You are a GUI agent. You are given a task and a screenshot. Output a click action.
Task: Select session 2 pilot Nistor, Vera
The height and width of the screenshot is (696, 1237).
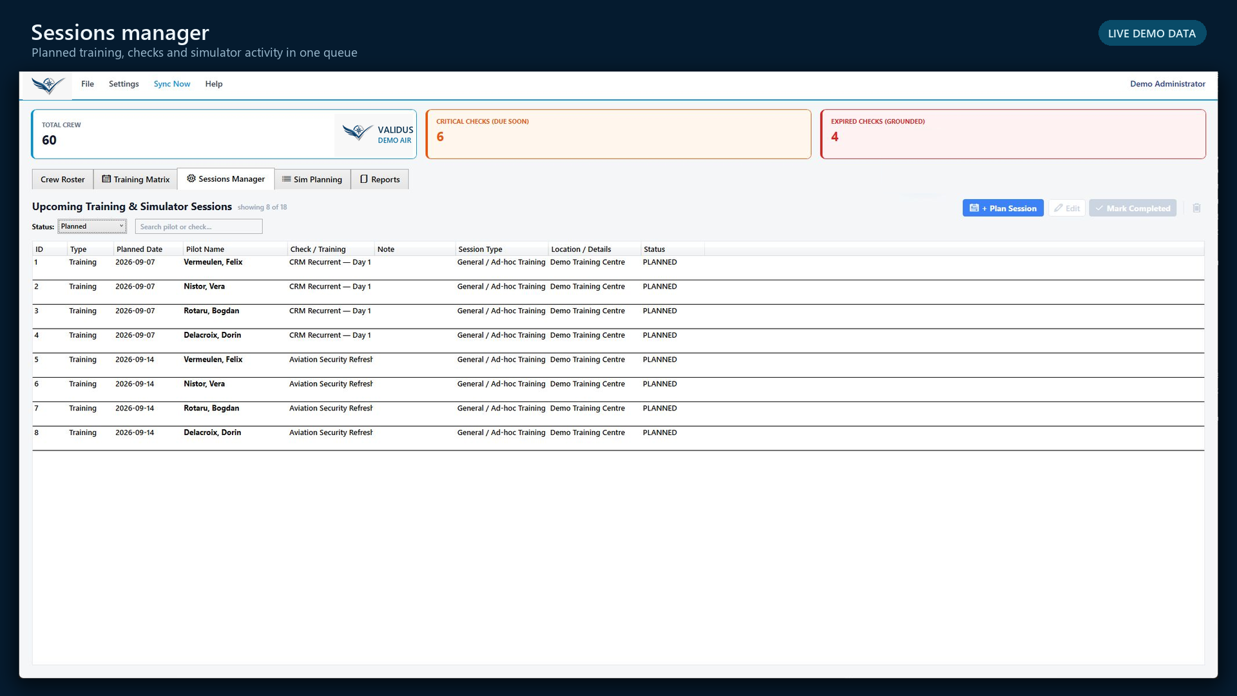[204, 287]
